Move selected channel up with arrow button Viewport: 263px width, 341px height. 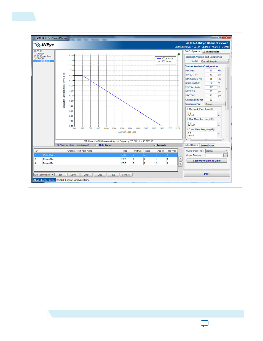point(180,159)
